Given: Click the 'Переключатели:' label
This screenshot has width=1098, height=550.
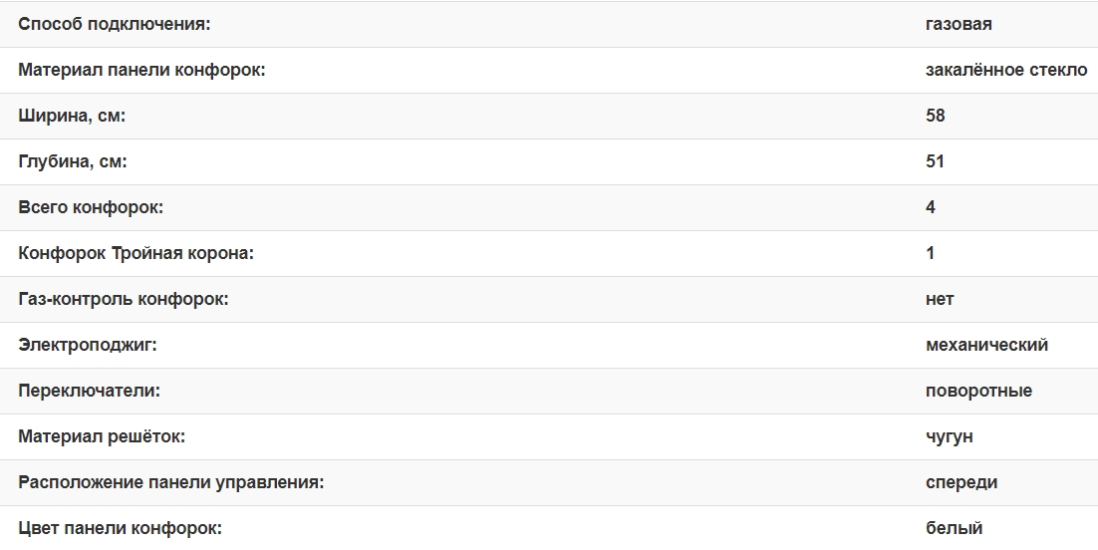Looking at the screenshot, I should [x=89, y=391].
